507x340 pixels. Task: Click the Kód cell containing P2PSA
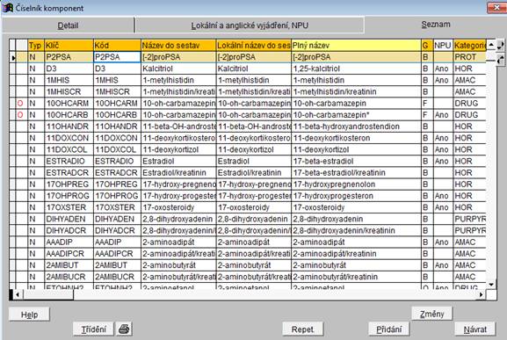pos(117,57)
